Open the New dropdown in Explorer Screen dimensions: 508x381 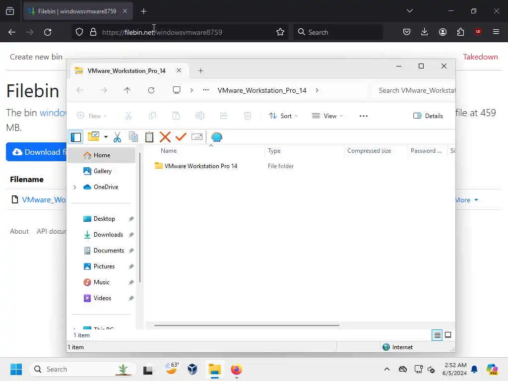coord(92,116)
